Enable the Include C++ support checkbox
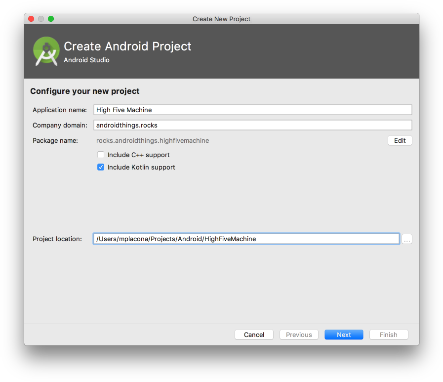 pos(101,155)
